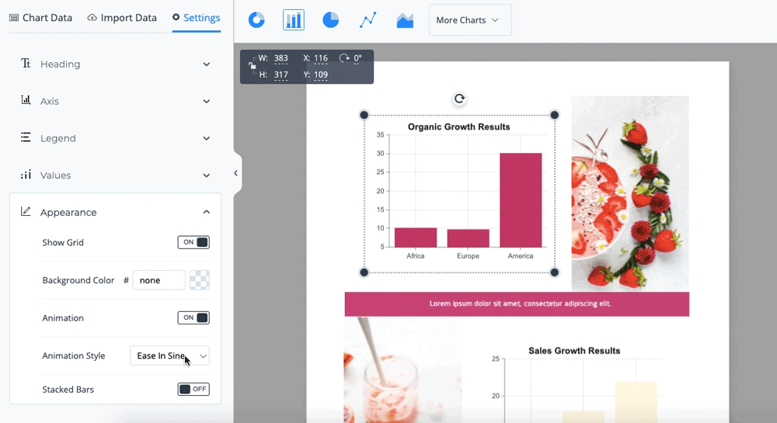Viewport: 777px width, 423px height.
Task: Open the Settings tab
Action: (x=197, y=18)
